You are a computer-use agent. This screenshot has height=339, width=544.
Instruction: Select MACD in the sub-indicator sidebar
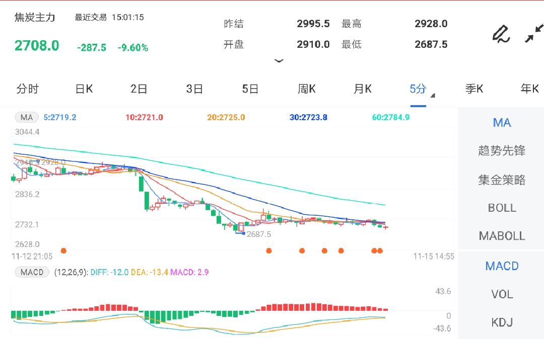(502, 266)
